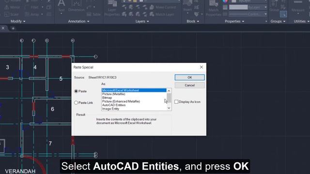Click OK in Paste Special dialog
Image resolution: width=310 pixels, height=174 pixels.
coord(189,77)
